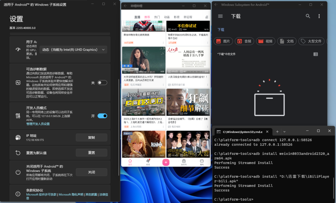Screen dimensions: 336x203
Task: Open the hamburger menu in the Downloads window
Action: point(220,16)
